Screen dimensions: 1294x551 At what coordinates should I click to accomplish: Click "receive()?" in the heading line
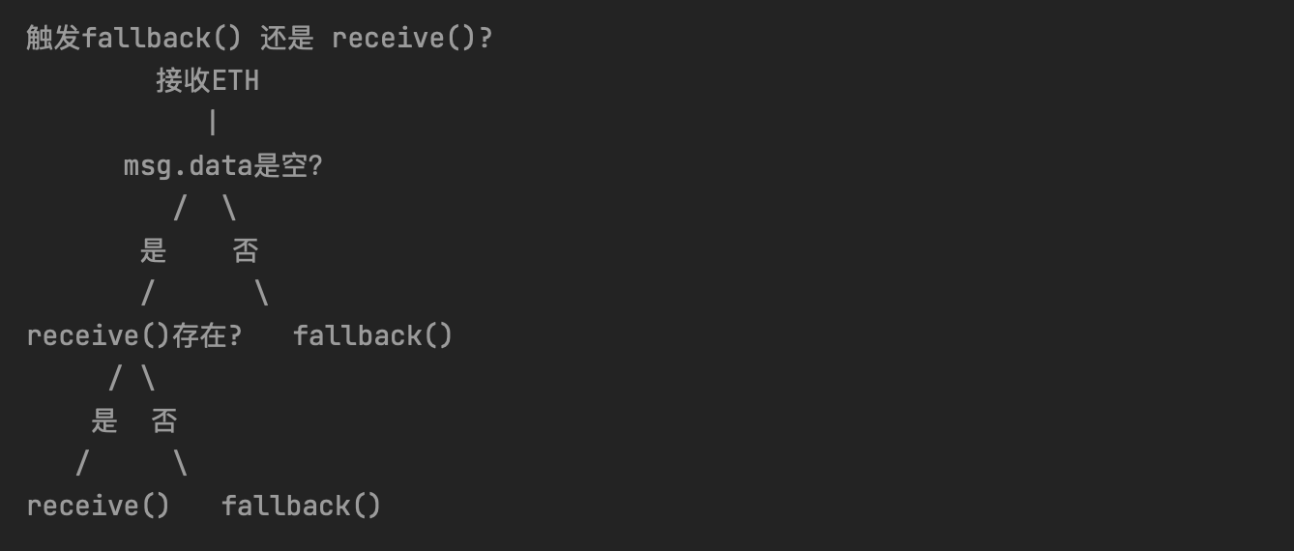tap(412, 39)
